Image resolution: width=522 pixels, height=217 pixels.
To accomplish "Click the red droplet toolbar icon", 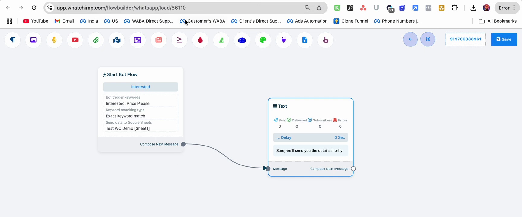I will [200, 40].
